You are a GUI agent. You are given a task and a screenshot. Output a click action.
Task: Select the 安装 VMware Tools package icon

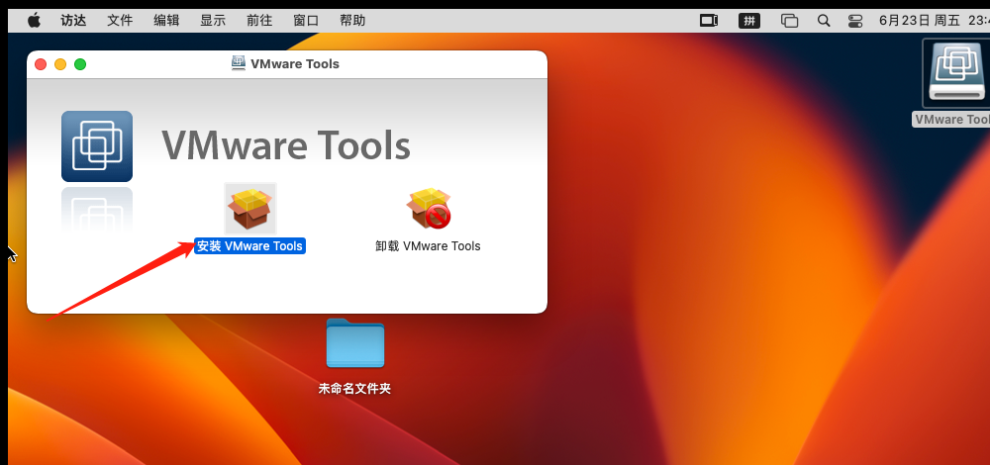(249, 209)
